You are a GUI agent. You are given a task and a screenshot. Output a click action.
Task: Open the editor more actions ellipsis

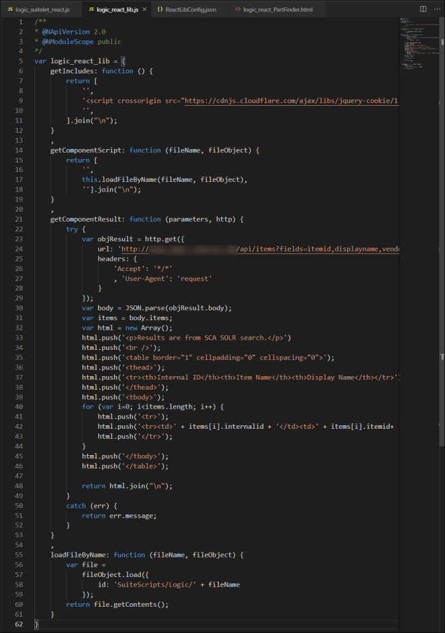[x=436, y=9]
